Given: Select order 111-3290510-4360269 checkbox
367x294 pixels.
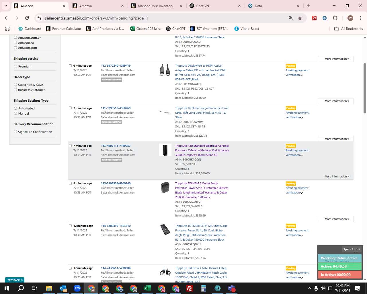Looking at the screenshot, I should [x=70, y=108].
